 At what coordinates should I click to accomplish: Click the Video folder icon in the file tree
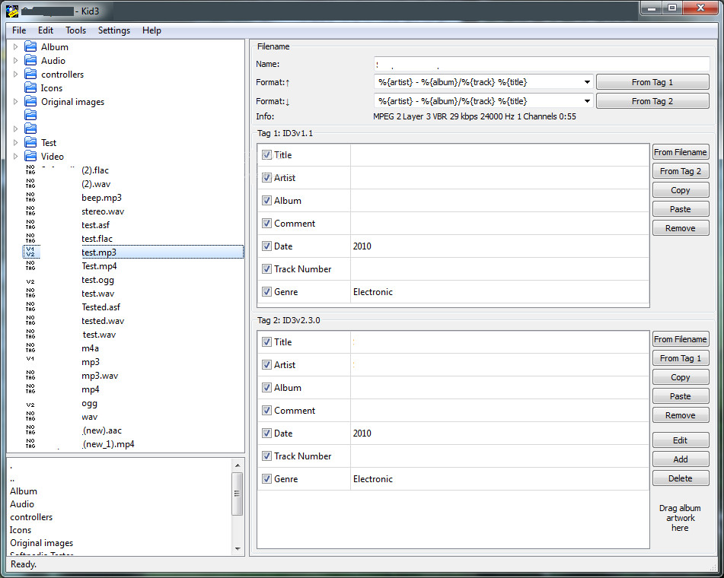(30, 157)
